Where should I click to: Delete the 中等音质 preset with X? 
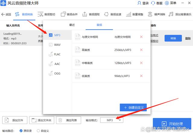(x=141, y=63)
